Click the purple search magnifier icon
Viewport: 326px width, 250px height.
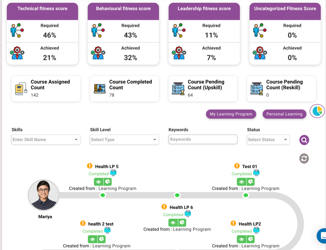click(x=304, y=140)
